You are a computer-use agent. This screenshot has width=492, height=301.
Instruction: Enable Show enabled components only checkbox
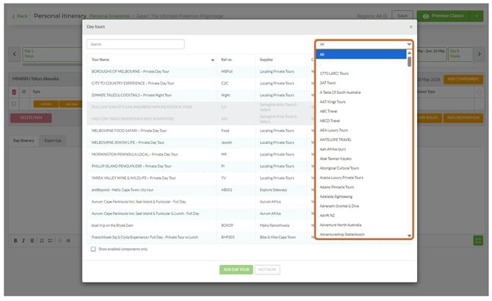tap(93, 249)
